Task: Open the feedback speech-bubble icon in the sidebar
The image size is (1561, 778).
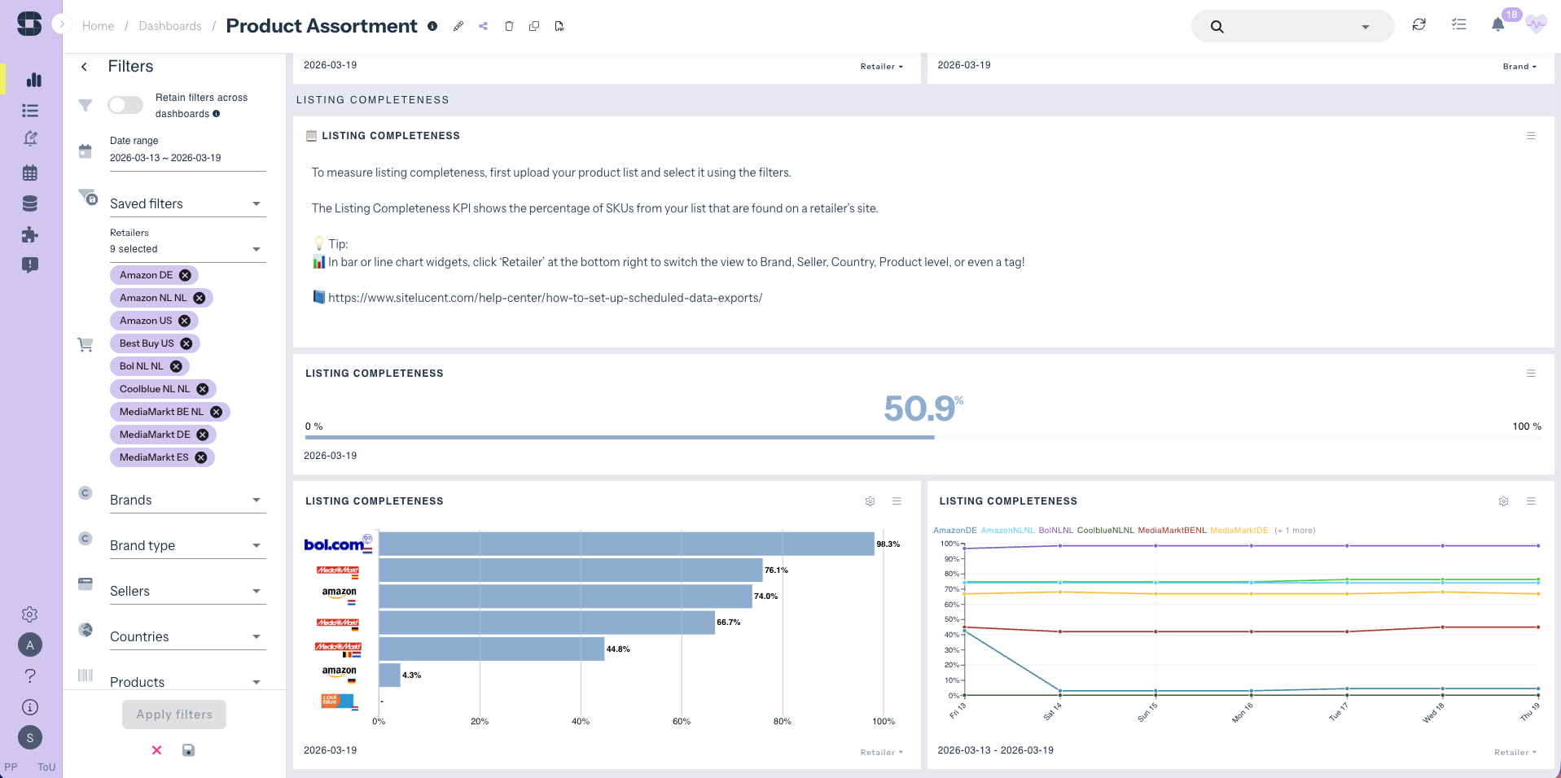Action: [29, 264]
